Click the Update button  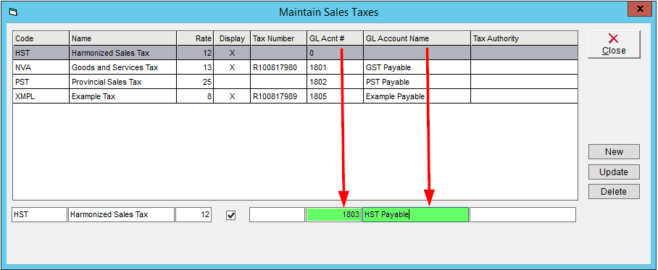pos(614,172)
